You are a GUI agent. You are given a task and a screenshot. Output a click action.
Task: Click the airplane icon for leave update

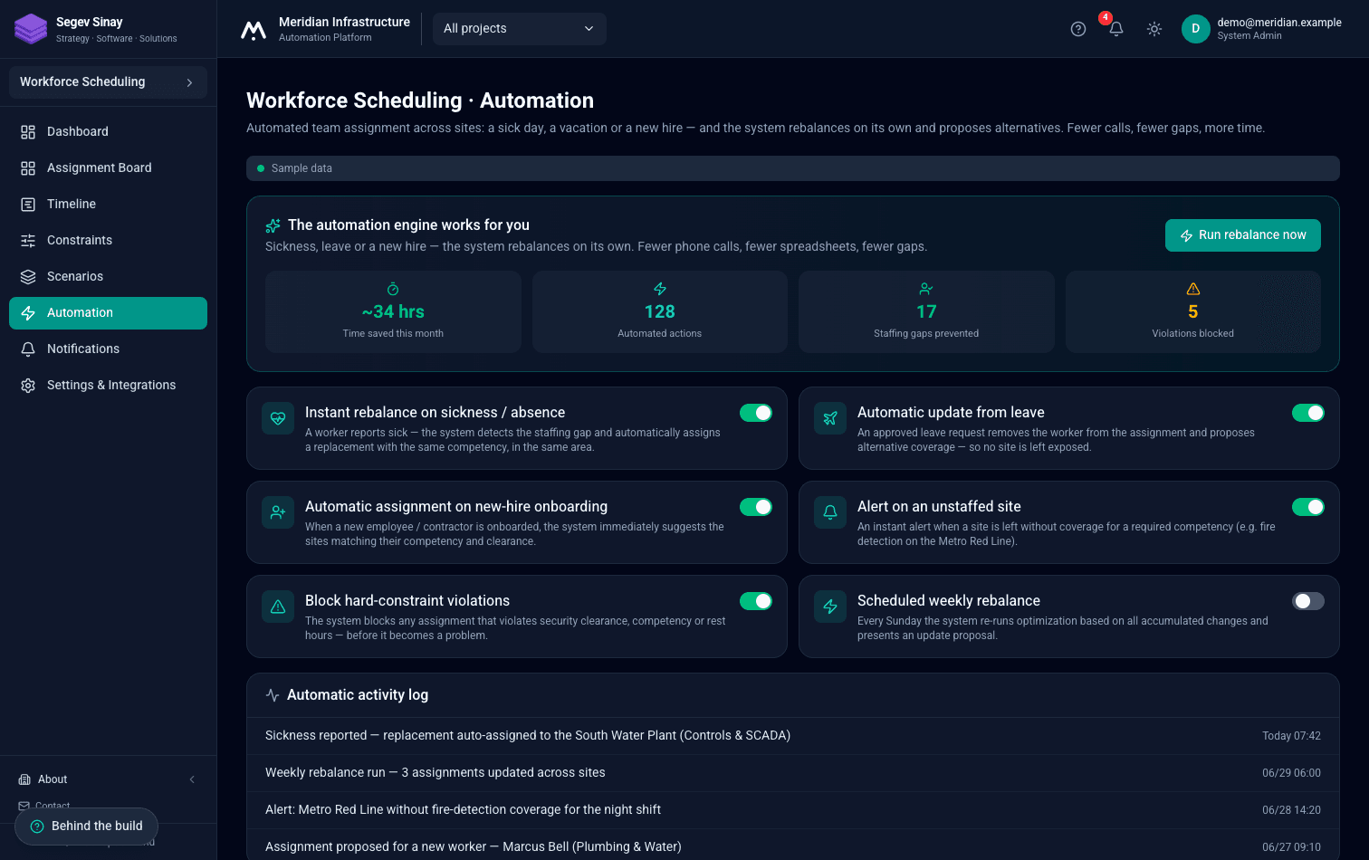click(x=830, y=418)
